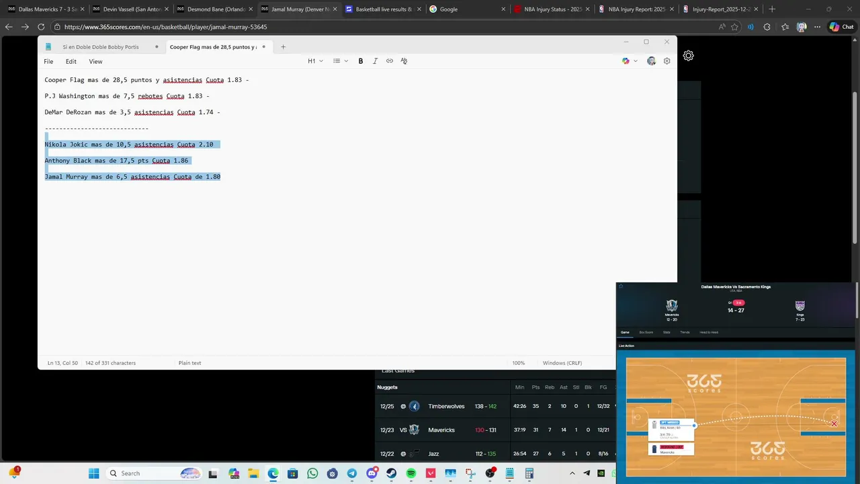The height and width of the screenshot is (484, 860).
Task: Apply italic formatting in Notepad
Action: point(375,61)
